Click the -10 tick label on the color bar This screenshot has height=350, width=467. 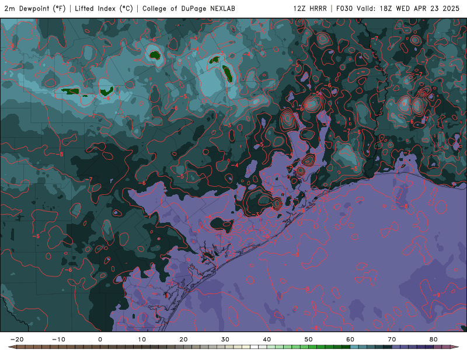tap(58, 339)
